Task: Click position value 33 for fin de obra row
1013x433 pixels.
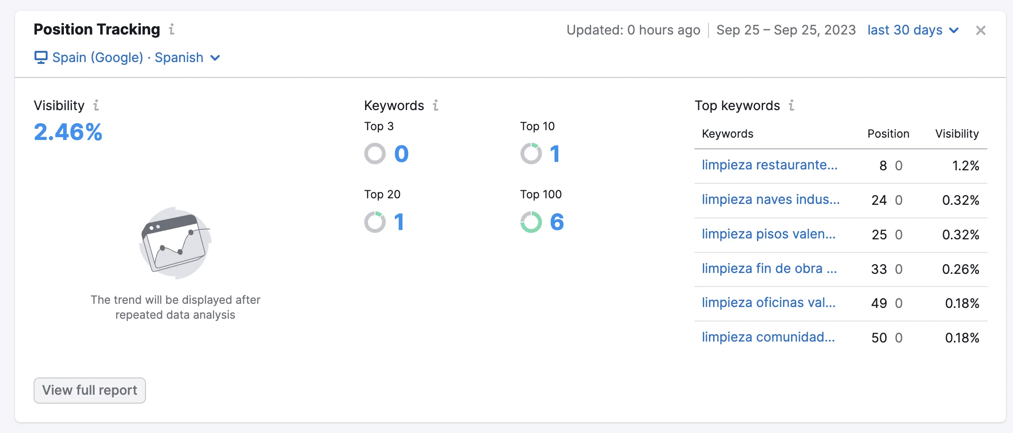Action: (x=879, y=269)
